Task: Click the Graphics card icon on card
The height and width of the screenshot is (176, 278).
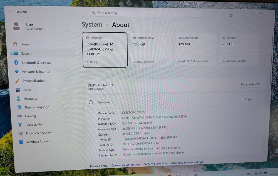Action: click(180, 38)
